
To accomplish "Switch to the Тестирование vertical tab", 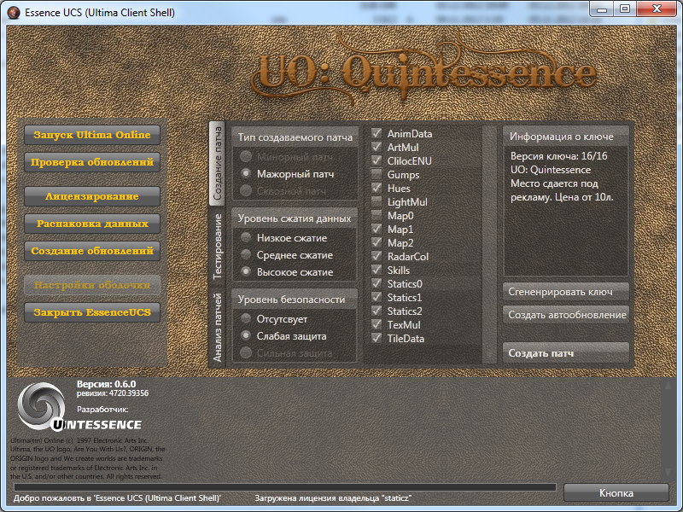I will 218,247.
